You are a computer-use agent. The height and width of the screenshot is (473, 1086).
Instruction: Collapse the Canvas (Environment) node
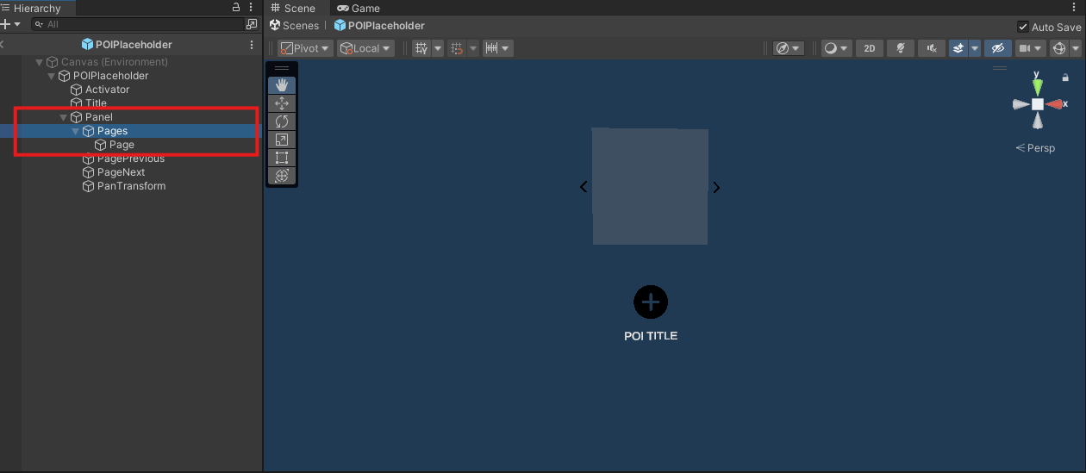39,62
